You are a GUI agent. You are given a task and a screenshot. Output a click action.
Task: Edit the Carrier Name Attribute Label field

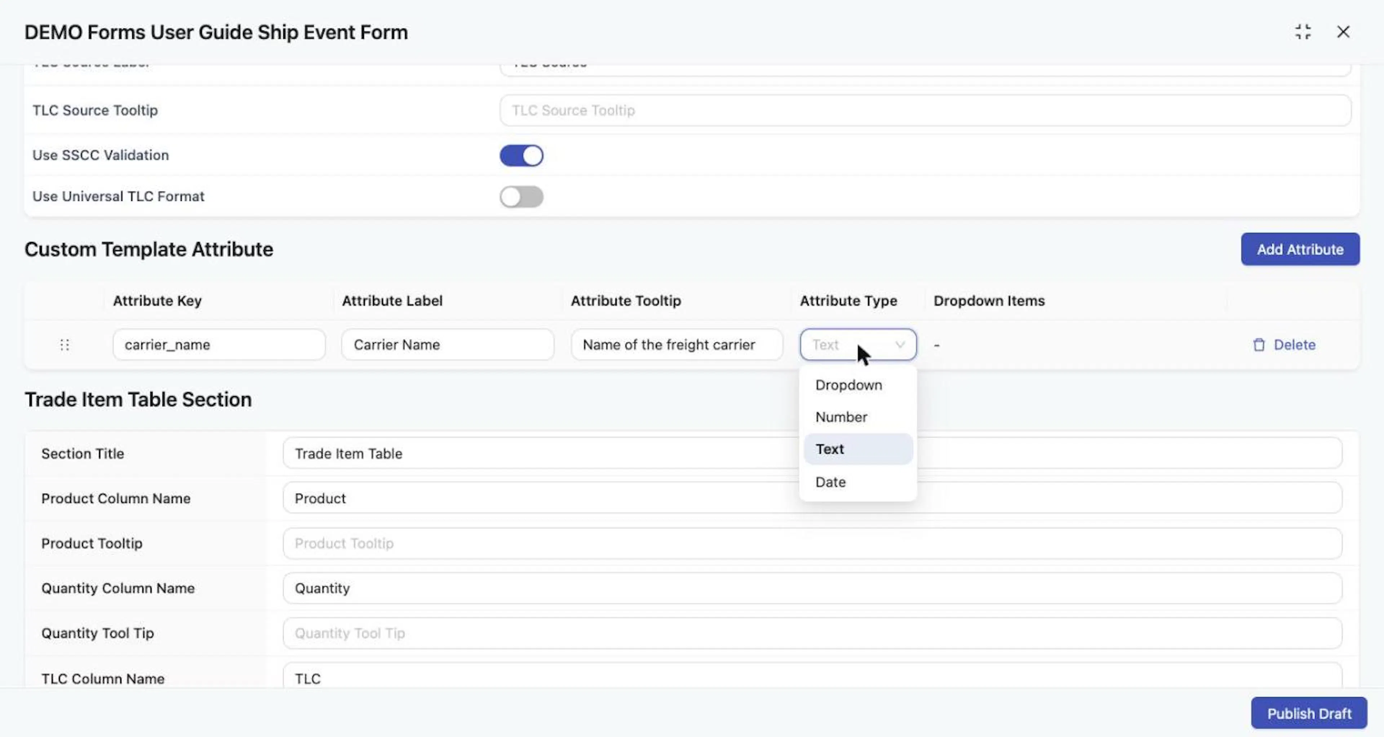click(x=448, y=345)
